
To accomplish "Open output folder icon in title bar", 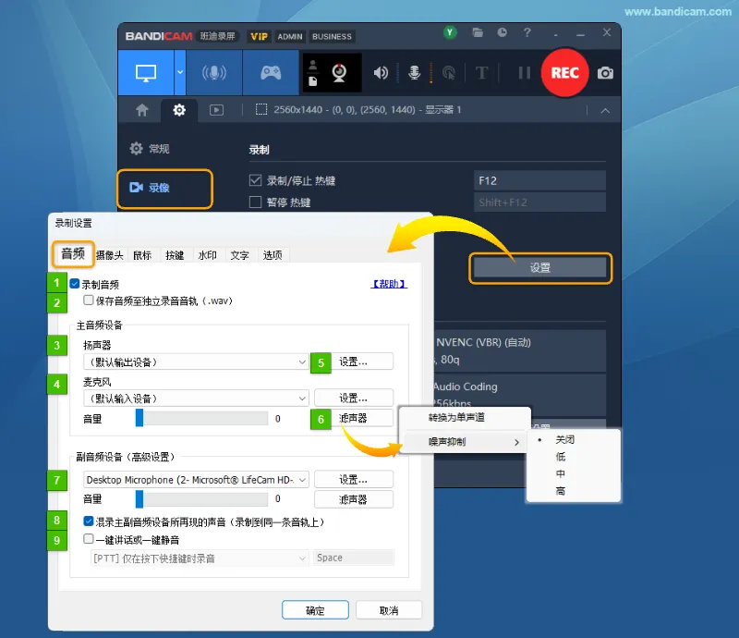I will click(x=478, y=32).
